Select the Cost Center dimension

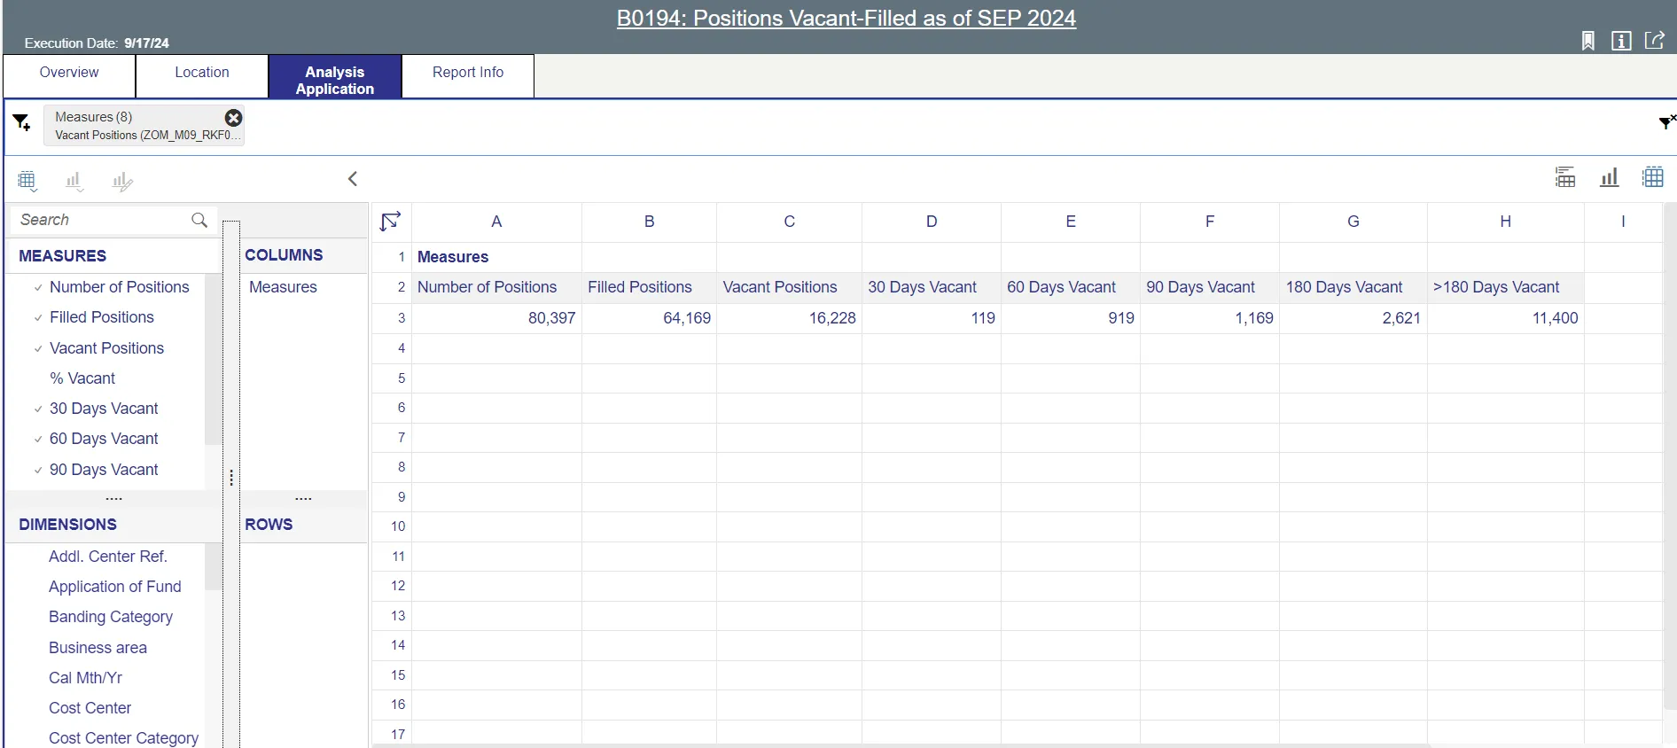[x=90, y=708]
